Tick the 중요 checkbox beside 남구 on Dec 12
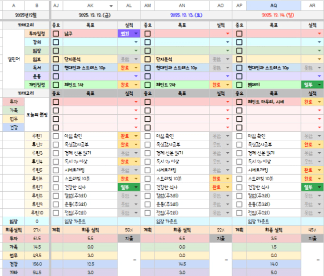 56,33
